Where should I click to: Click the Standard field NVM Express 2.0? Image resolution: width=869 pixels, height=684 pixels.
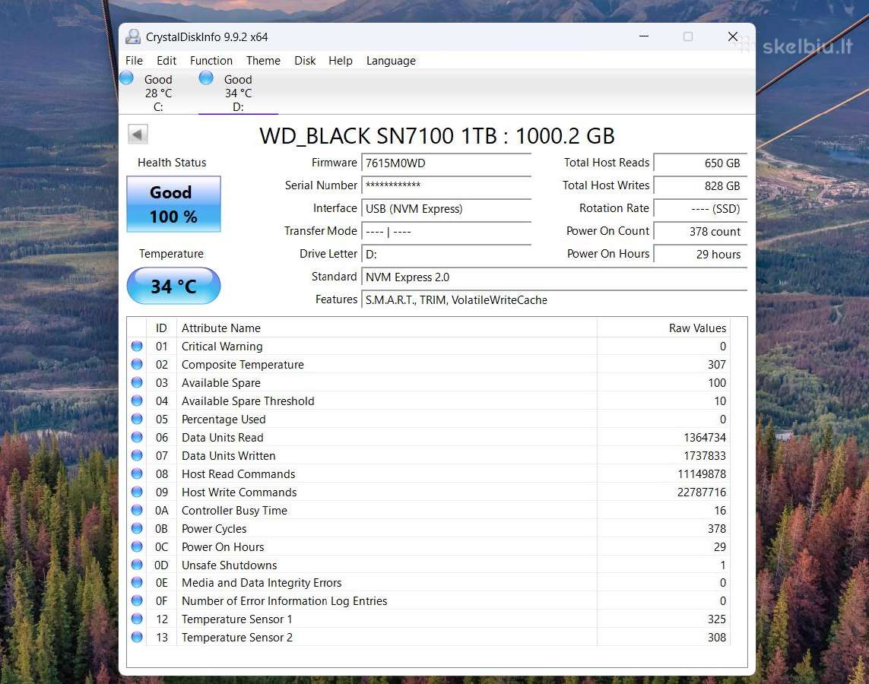click(554, 277)
